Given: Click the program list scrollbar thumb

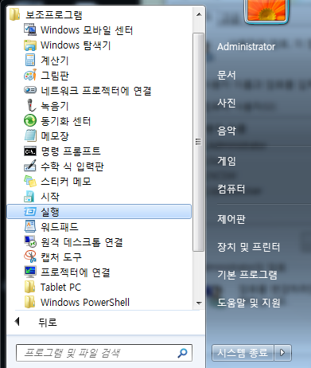Looking at the screenshot, I should pos(198,142).
